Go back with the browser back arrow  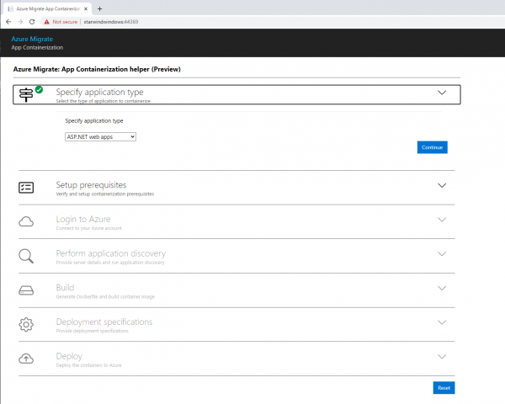click(8, 22)
